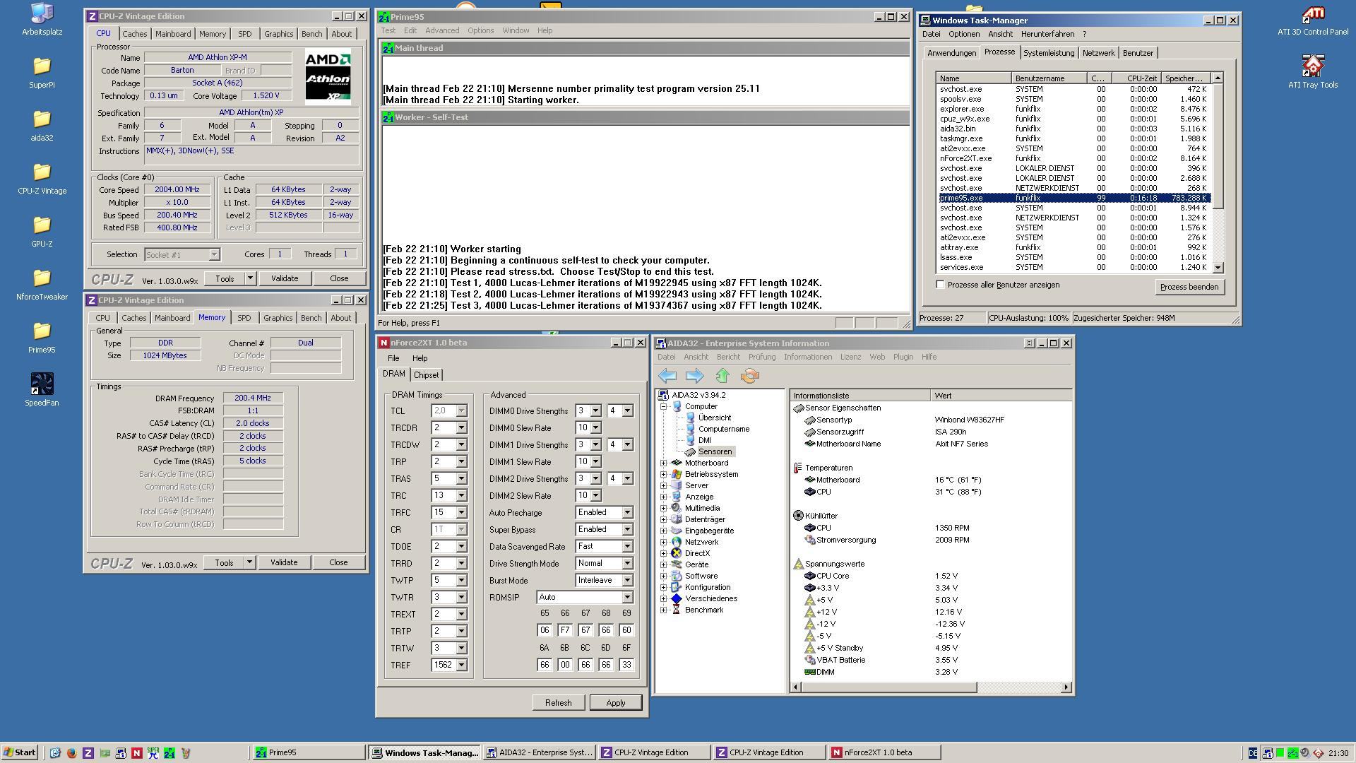Click the green Prime95 tray icon

tap(1292, 752)
